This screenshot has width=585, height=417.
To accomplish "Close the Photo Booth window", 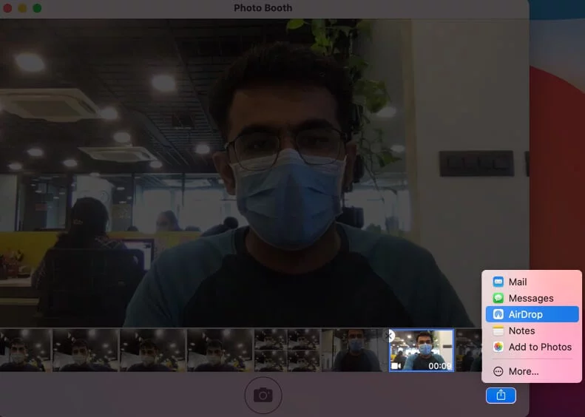I will point(7,8).
